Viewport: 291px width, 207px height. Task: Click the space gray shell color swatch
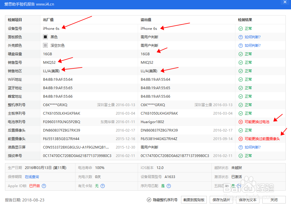(x=45, y=45)
